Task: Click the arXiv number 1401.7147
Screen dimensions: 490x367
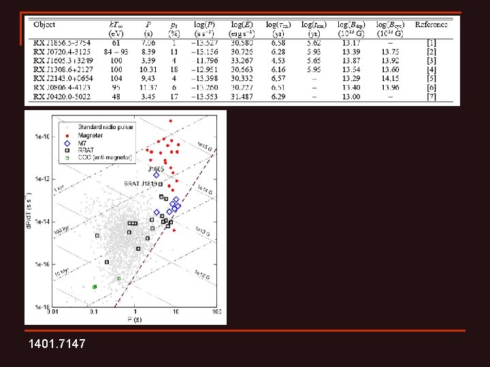Action: [x=57, y=344]
